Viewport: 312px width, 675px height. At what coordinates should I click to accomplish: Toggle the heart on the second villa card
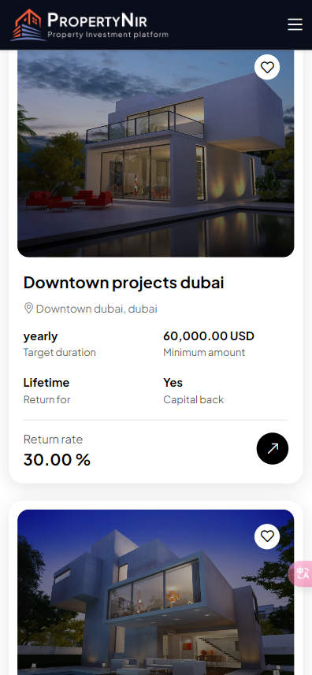pyautogui.click(x=267, y=536)
